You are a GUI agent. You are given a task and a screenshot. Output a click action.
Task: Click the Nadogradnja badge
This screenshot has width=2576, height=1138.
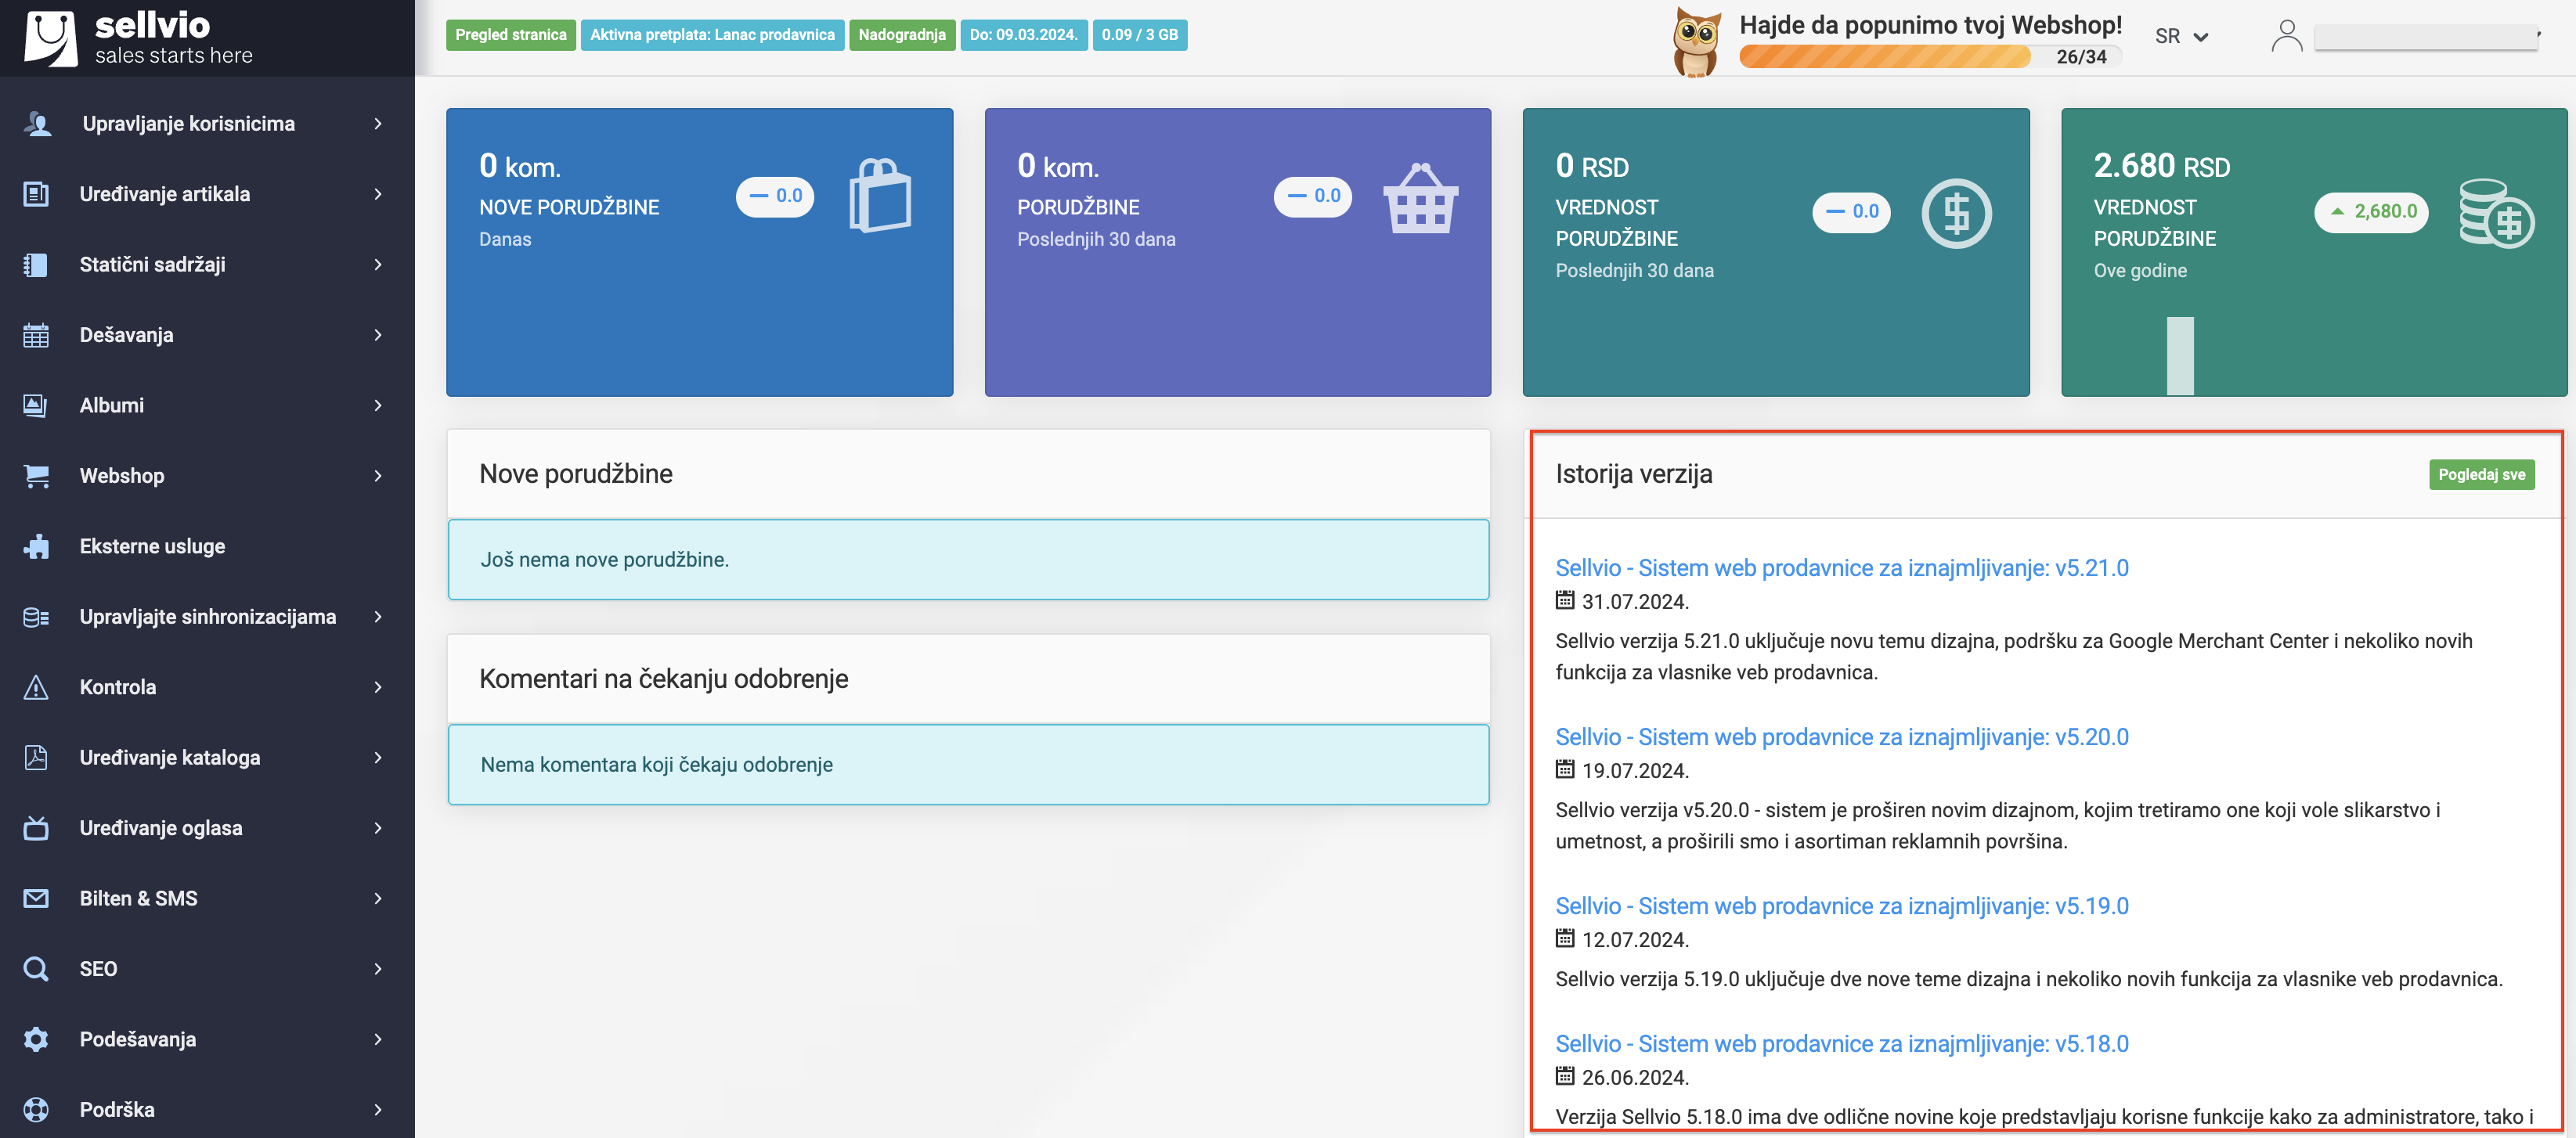click(902, 34)
